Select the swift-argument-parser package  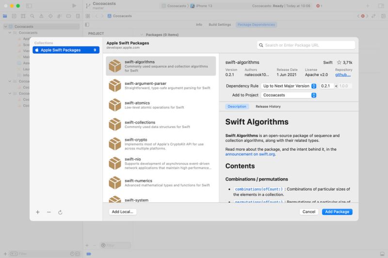pyautogui.click(x=161, y=85)
